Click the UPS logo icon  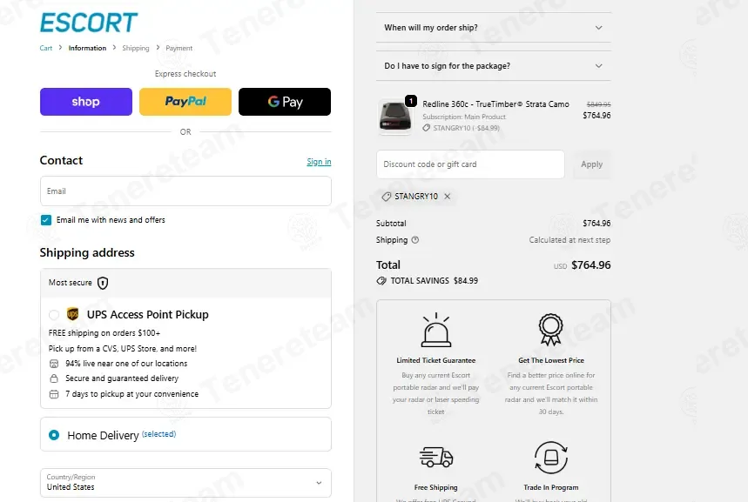(72, 314)
